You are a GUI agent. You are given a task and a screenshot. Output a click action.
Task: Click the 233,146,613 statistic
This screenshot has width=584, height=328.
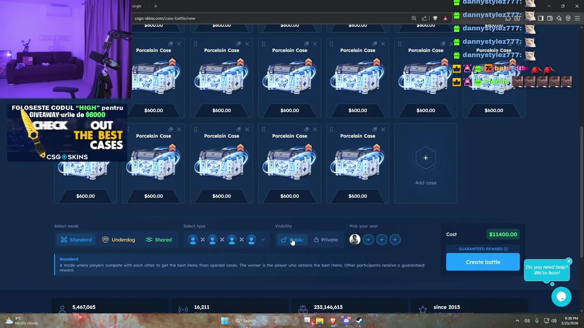pyautogui.click(x=328, y=307)
